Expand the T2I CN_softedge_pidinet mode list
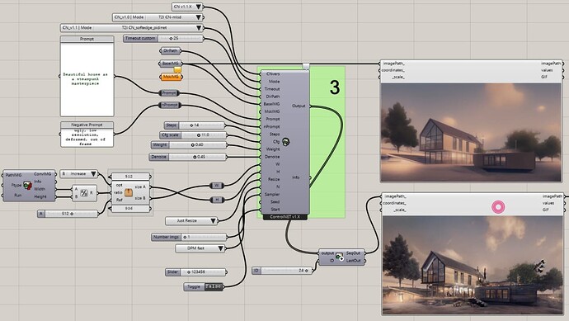The image size is (569, 321). 132,27
